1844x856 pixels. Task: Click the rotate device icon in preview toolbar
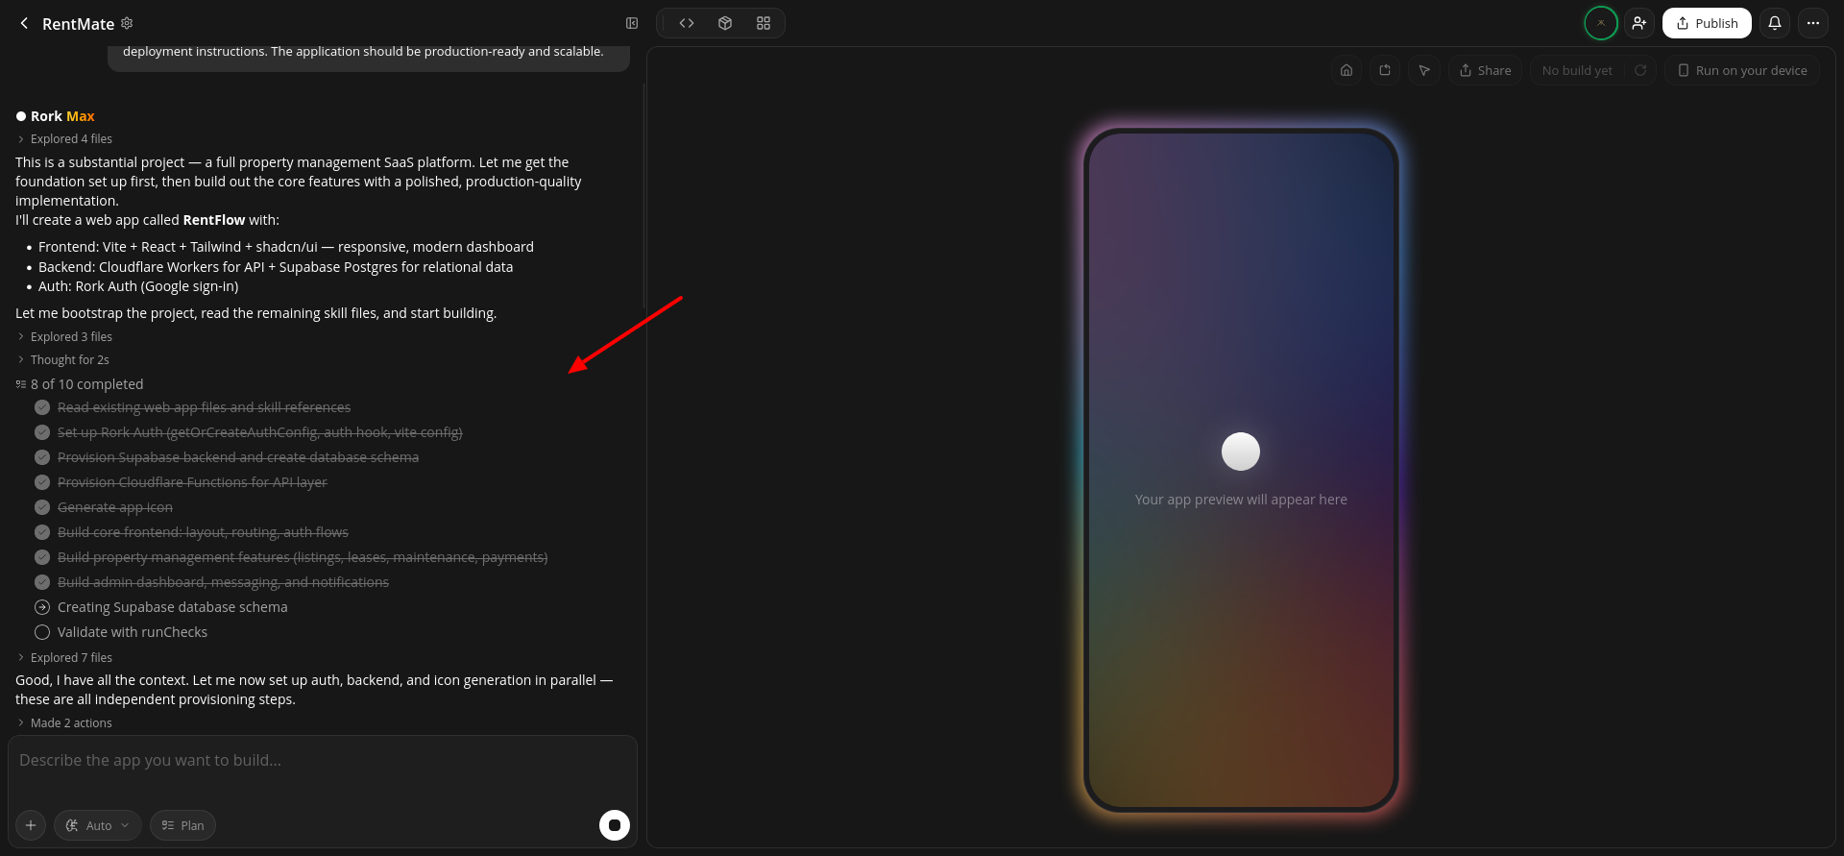1385,70
